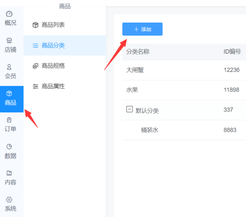The height and width of the screenshot is (217, 246).
Task: Select the 会员 member icon
Action: tap(9, 67)
